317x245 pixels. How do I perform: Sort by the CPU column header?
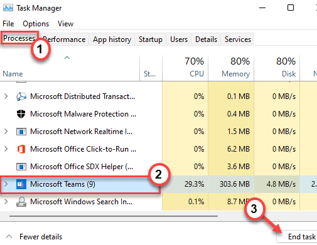pos(185,68)
